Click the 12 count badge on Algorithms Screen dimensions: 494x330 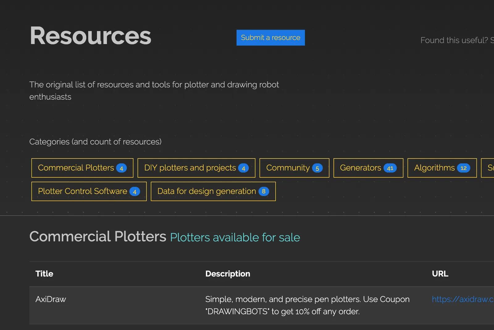pyautogui.click(x=463, y=168)
